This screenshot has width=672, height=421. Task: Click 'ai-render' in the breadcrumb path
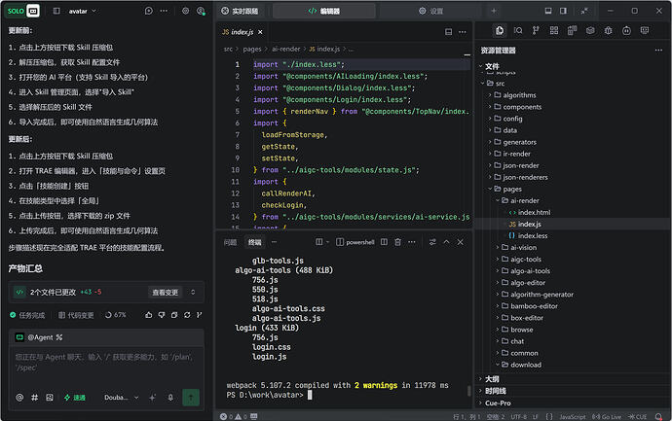(x=286, y=50)
